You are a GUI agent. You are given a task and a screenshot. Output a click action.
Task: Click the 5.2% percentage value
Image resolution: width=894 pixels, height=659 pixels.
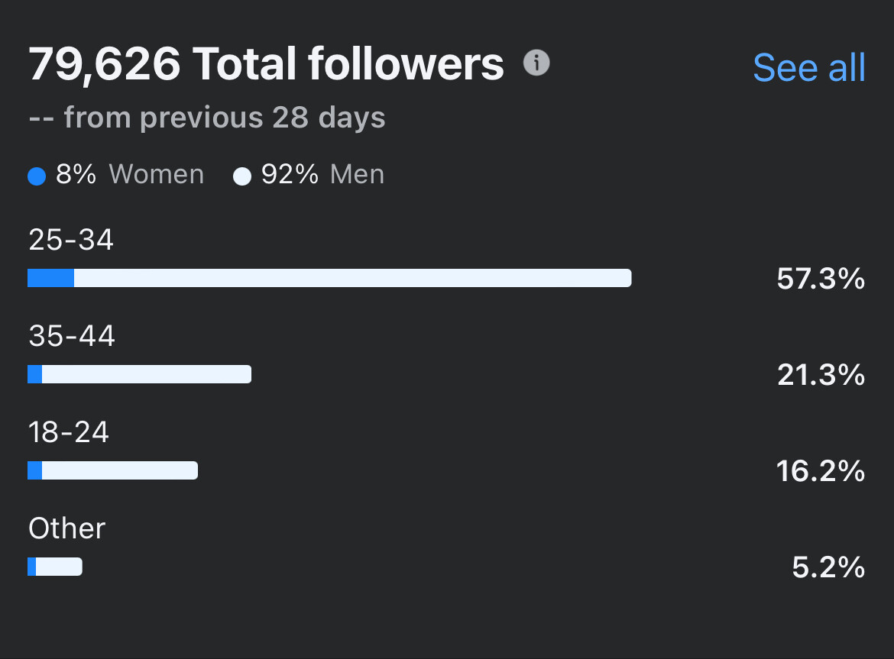pyautogui.click(x=828, y=567)
